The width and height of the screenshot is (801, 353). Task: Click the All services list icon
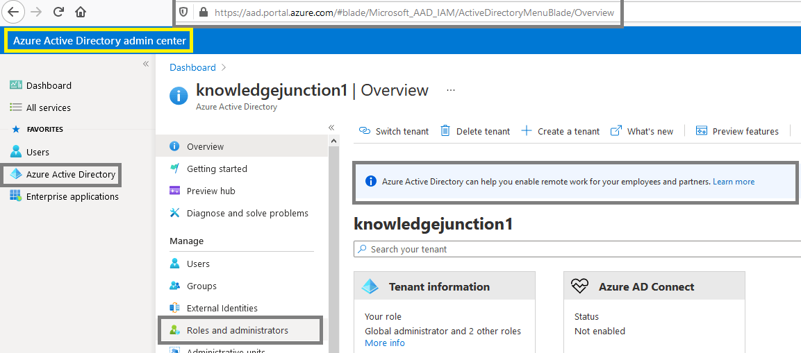point(16,107)
